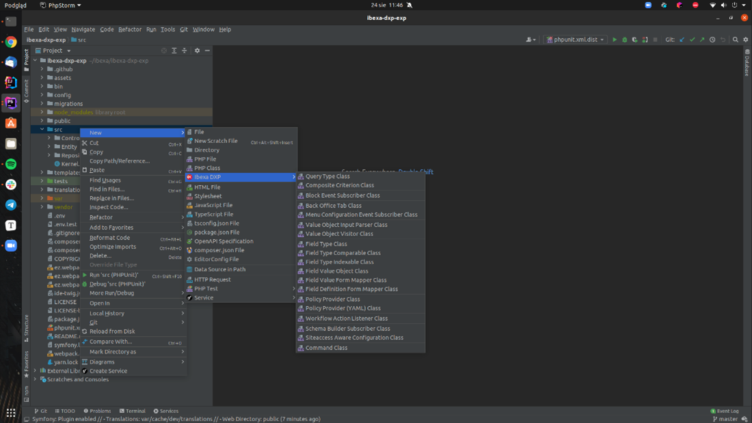Click Git update project arrow icon
Image resolution: width=752 pixels, height=423 pixels.
[682, 40]
